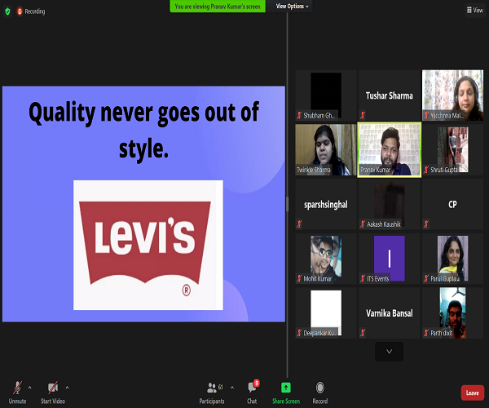Select Twinkle Sharma video tile

[x=326, y=149]
